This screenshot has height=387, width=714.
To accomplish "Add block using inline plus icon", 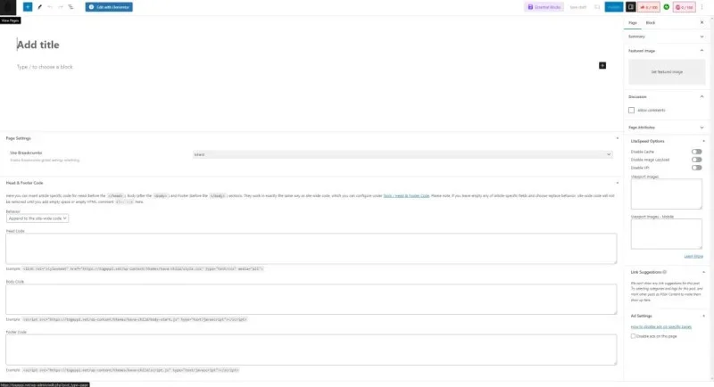I will (602, 66).
